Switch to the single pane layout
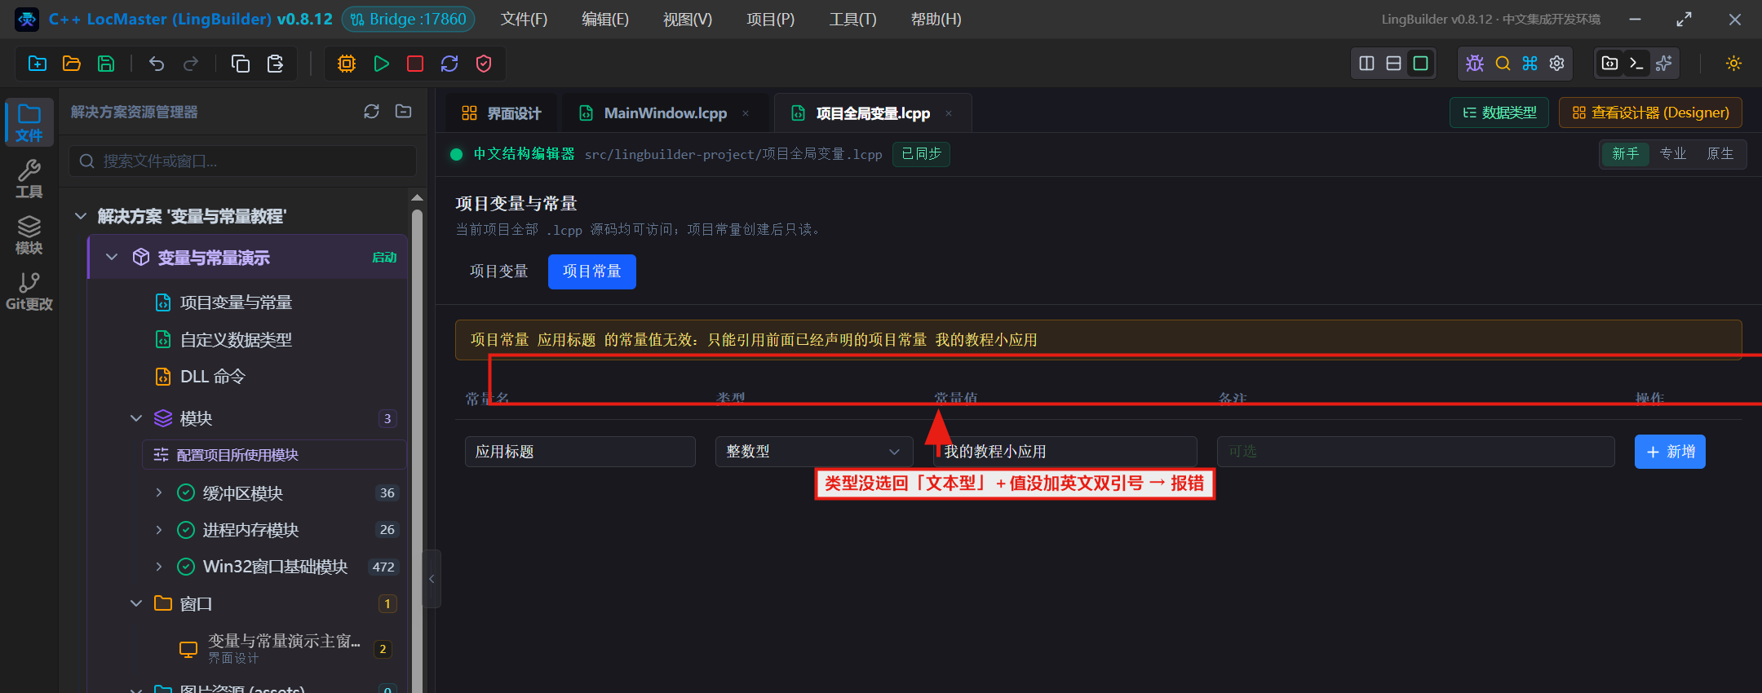This screenshot has height=693, width=1762. (1421, 64)
